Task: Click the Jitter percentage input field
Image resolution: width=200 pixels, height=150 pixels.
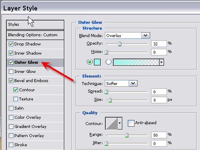Action: click(159, 143)
